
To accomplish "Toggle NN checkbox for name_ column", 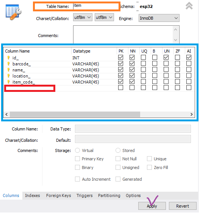I will 132,70.
